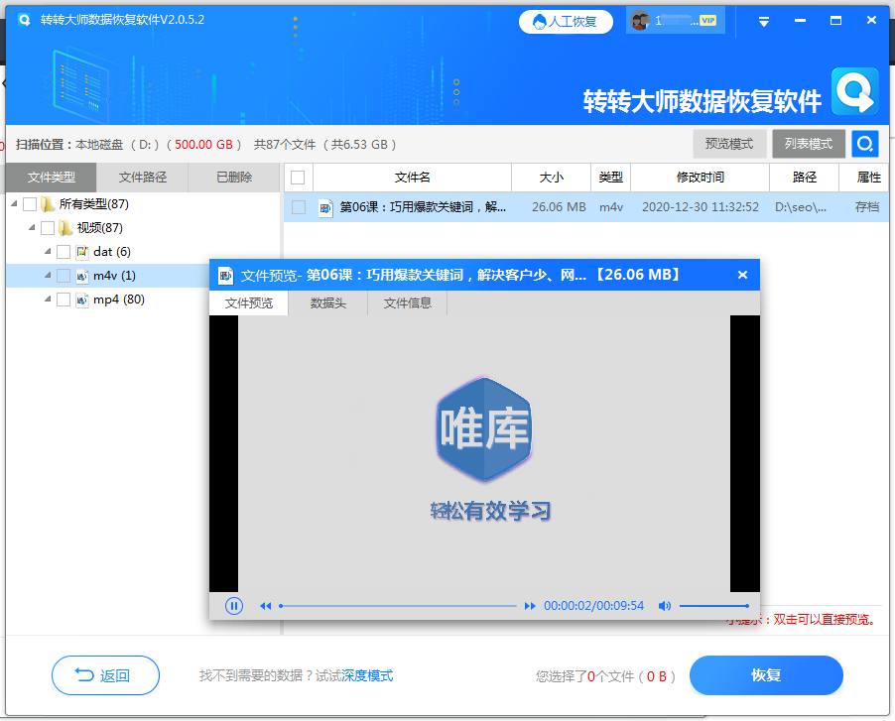Open the 人工恢复 (manual recovery) service
Screen dimensions: 895x721
point(566,22)
